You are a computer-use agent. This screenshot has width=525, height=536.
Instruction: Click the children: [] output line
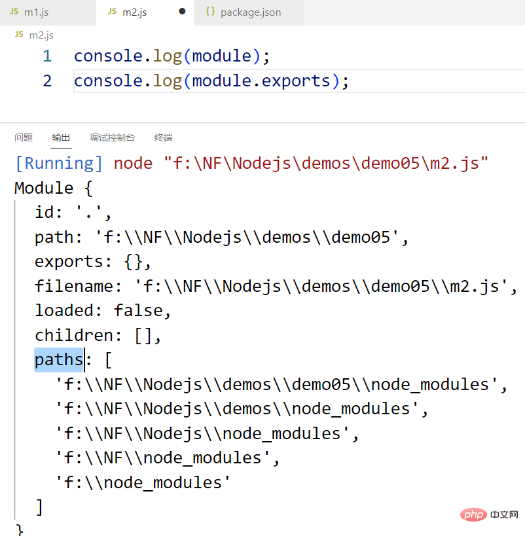click(x=98, y=335)
